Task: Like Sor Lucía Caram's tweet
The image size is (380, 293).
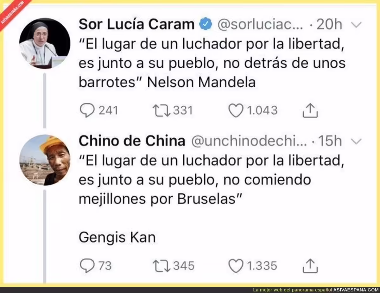Action: point(236,110)
